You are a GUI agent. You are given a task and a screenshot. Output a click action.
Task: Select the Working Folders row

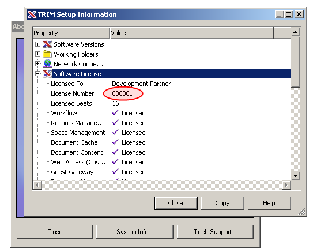click(x=76, y=54)
